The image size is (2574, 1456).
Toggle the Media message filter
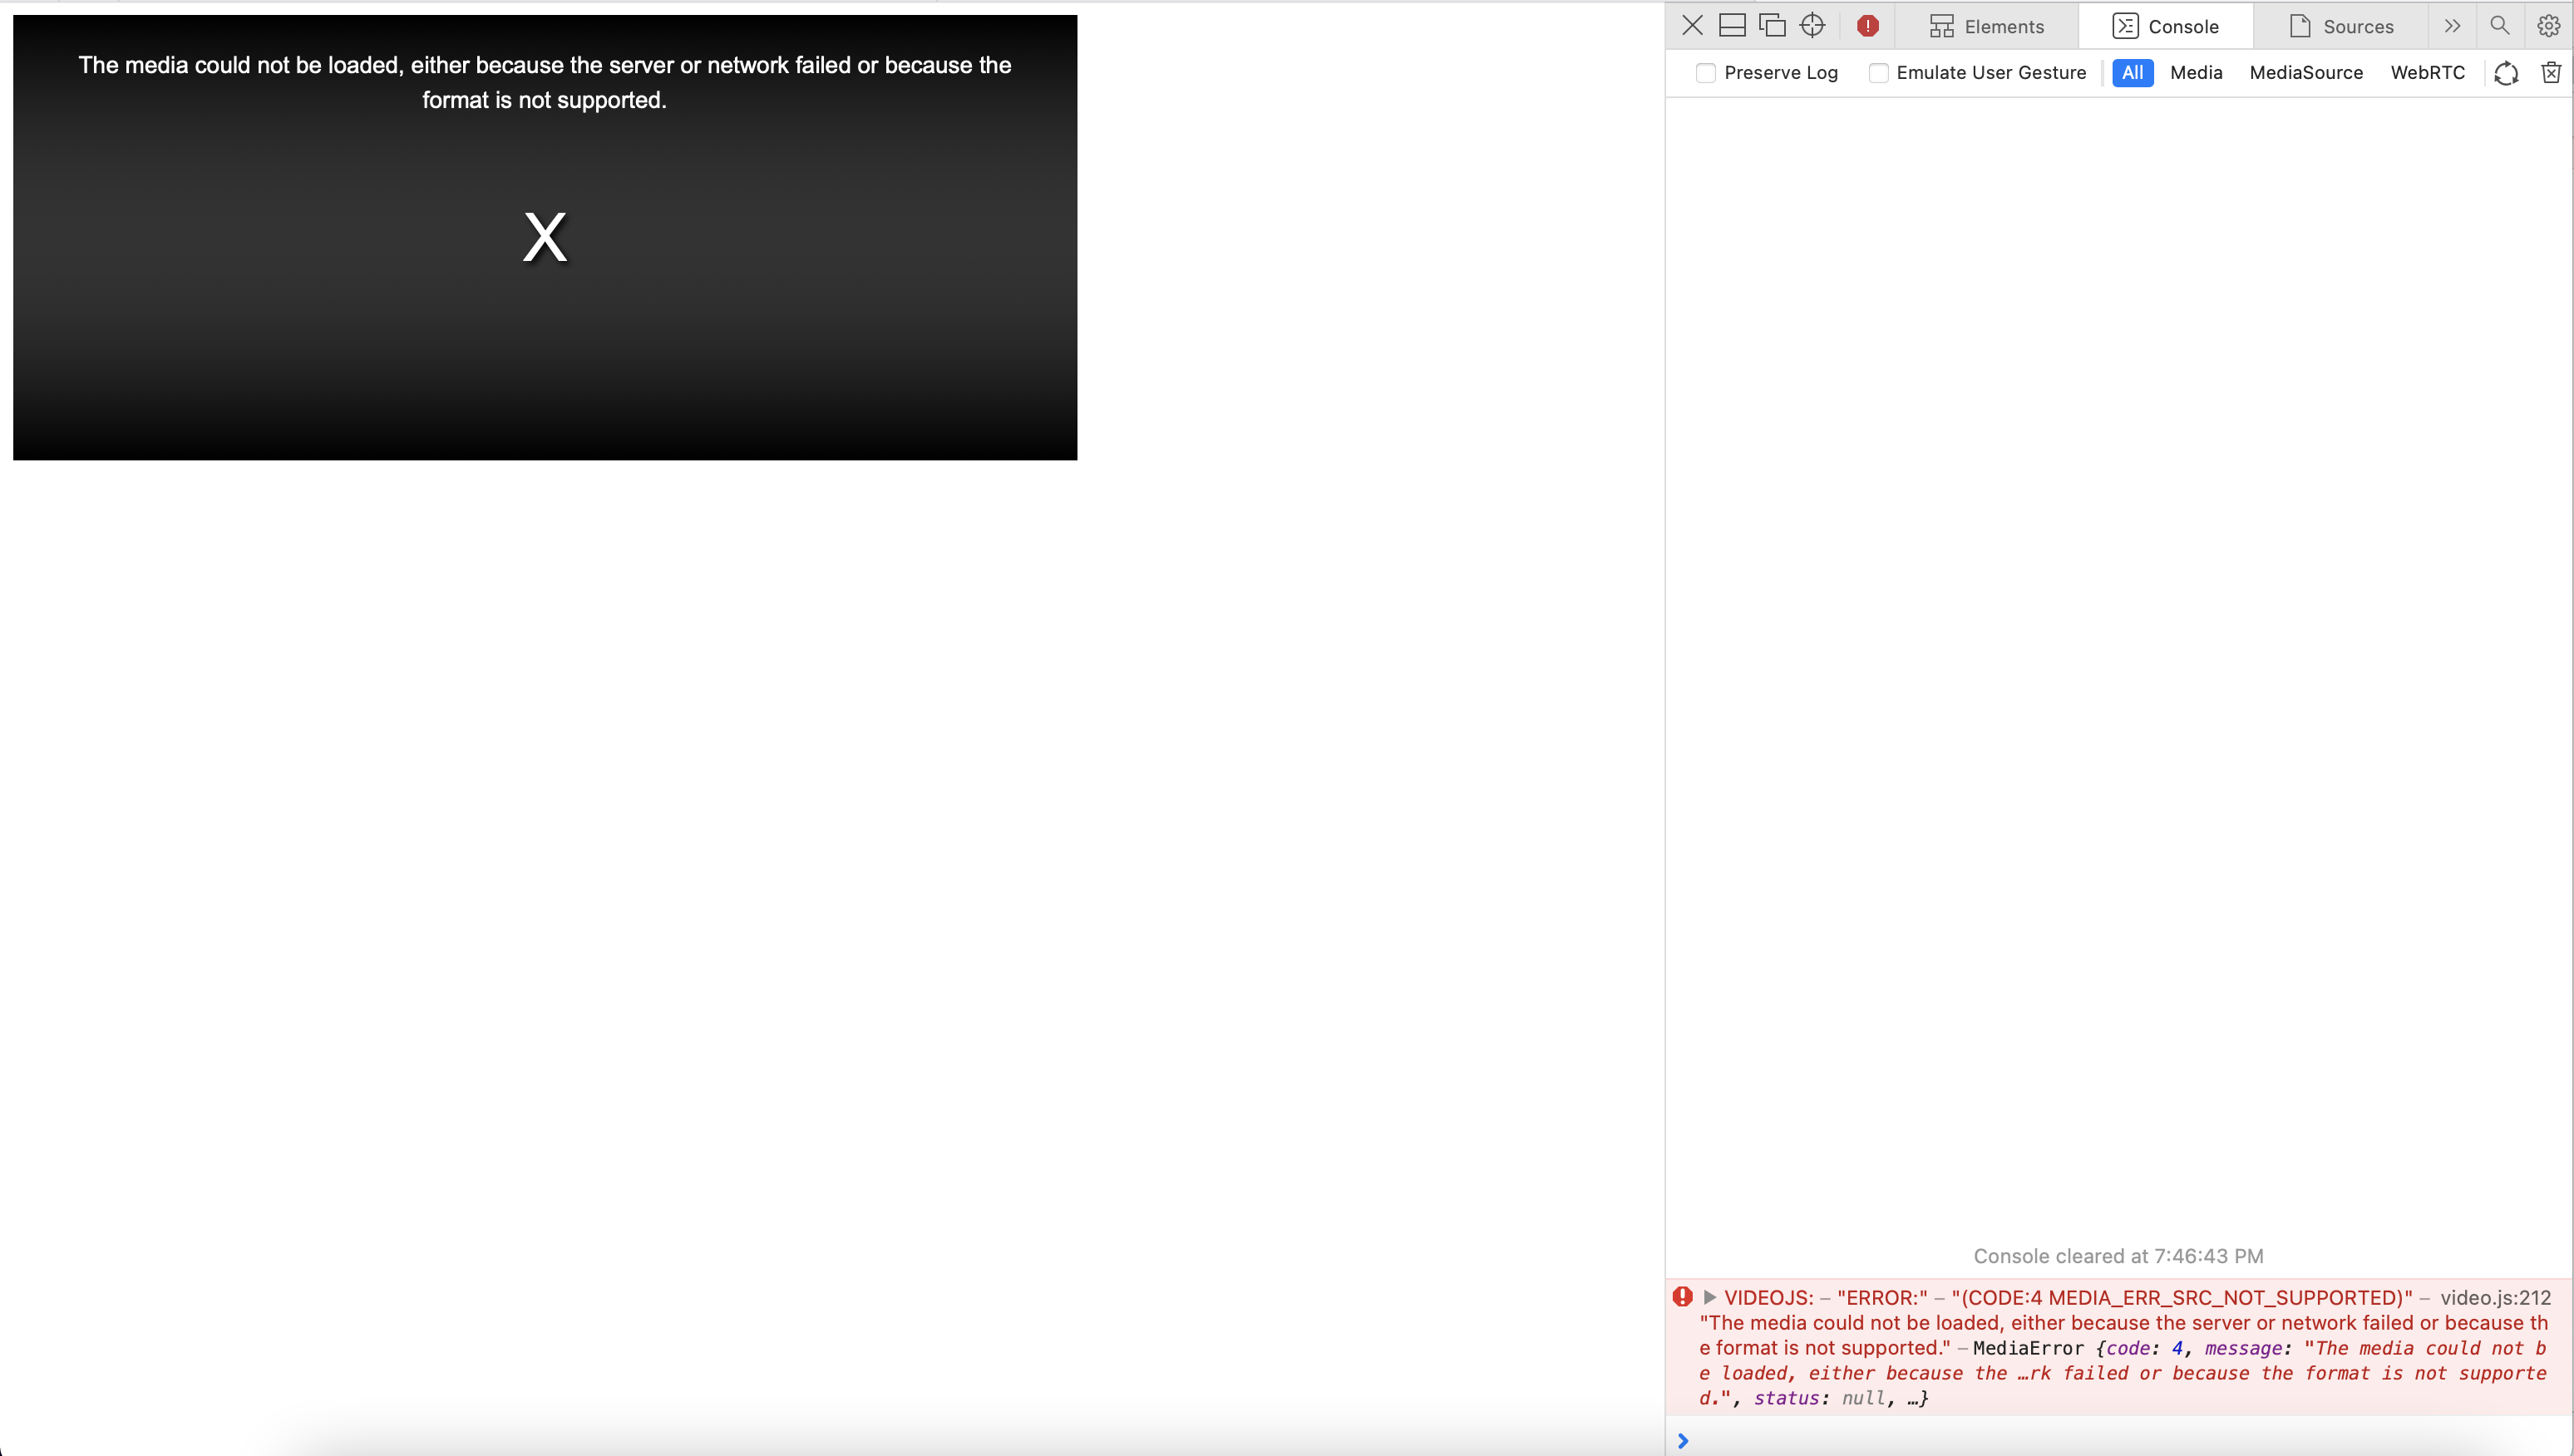(2197, 72)
